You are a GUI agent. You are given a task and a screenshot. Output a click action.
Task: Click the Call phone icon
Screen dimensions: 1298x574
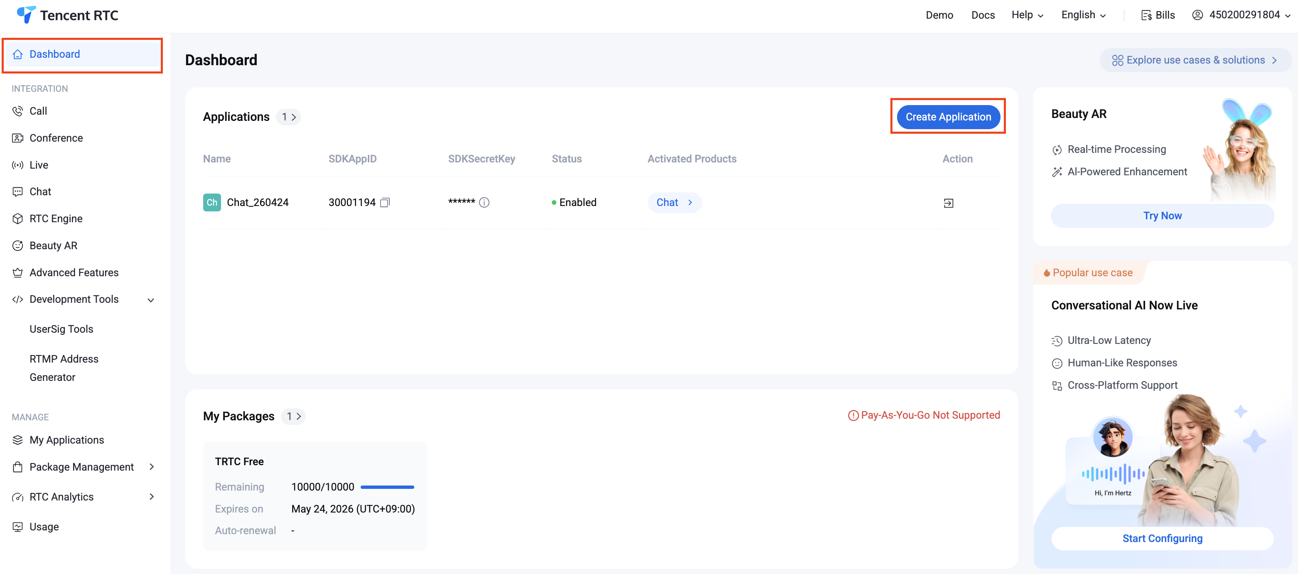(17, 111)
